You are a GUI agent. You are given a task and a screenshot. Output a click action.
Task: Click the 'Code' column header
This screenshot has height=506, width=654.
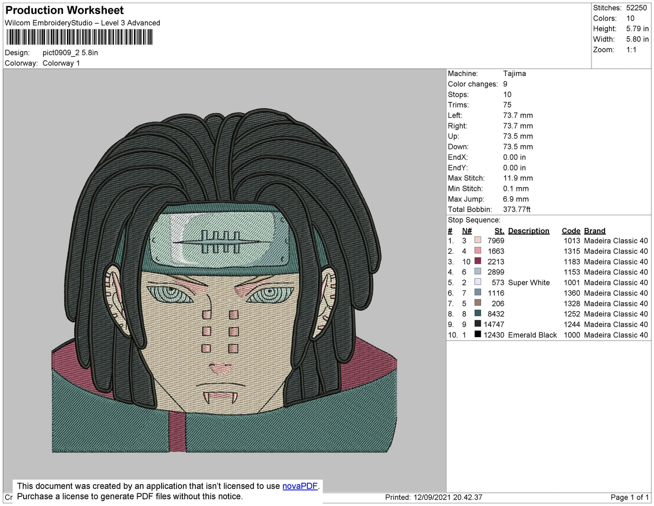[x=571, y=231]
